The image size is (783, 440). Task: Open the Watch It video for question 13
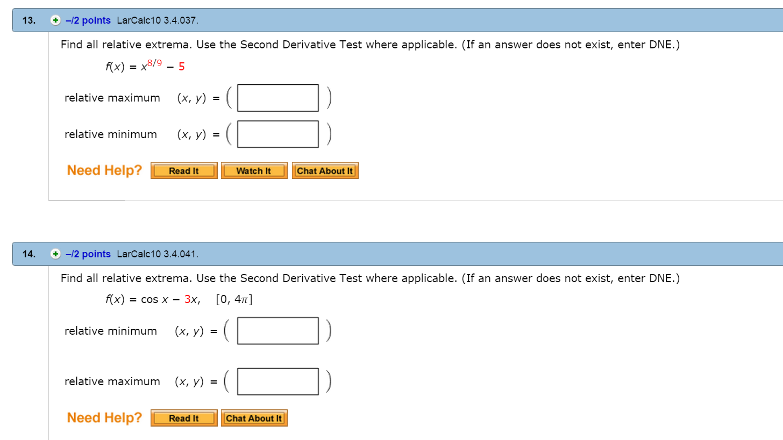[x=254, y=170]
